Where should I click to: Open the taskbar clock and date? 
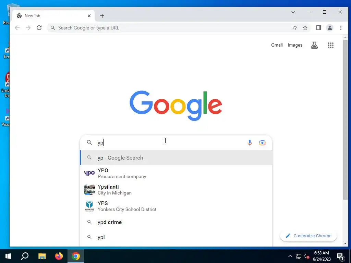pyautogui.click(x=322, y=256)
